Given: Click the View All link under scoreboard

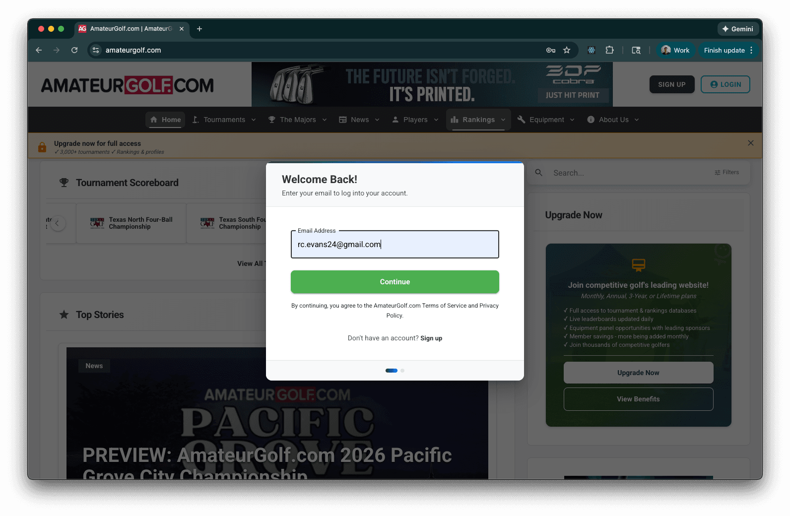Looking at the screenshot, I should (251, 263).
